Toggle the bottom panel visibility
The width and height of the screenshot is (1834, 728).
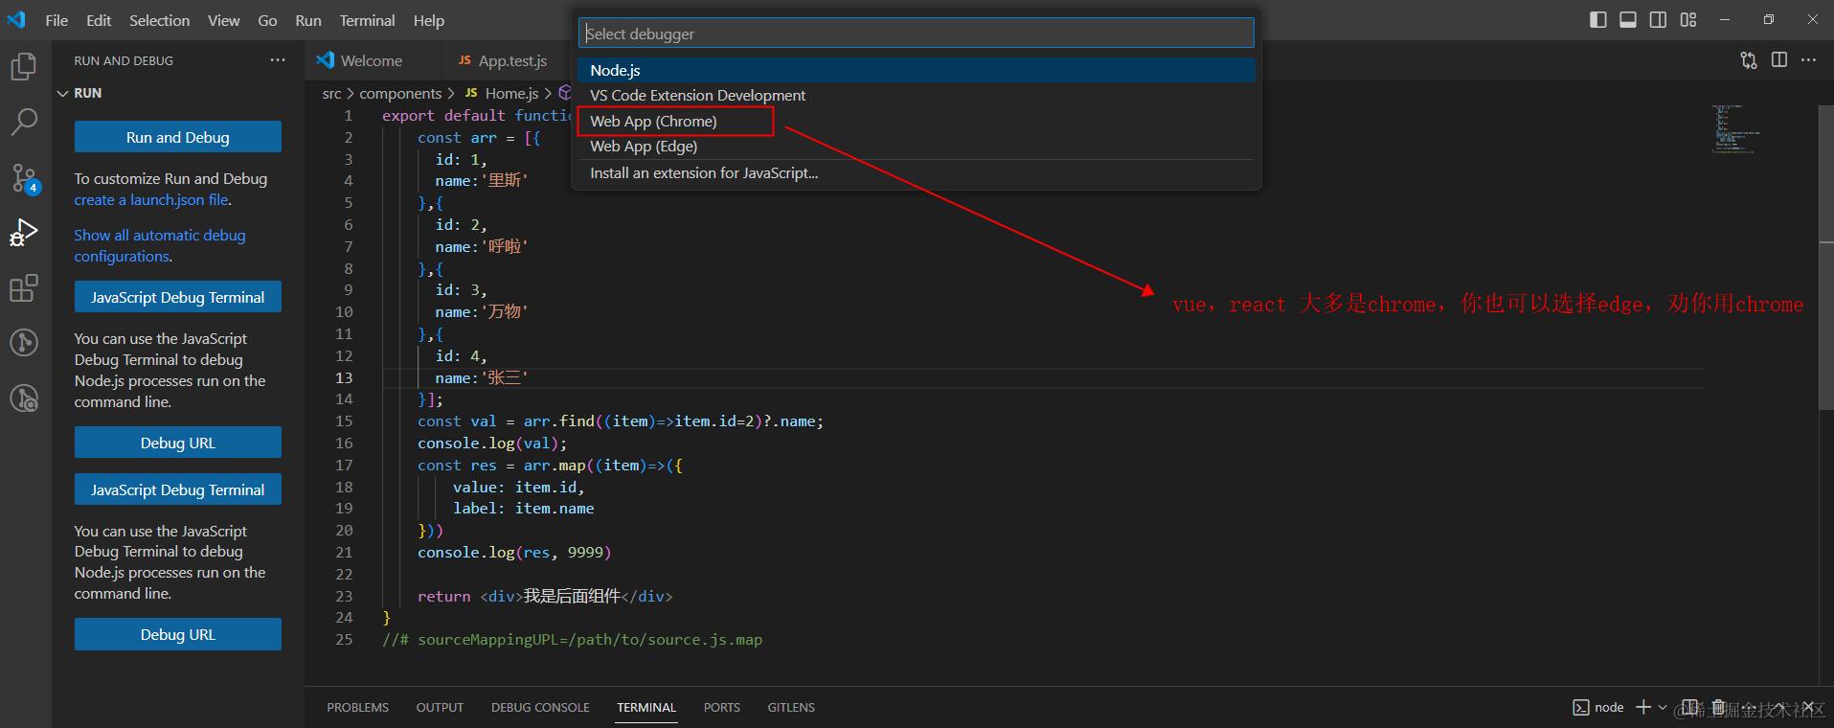1628,19
